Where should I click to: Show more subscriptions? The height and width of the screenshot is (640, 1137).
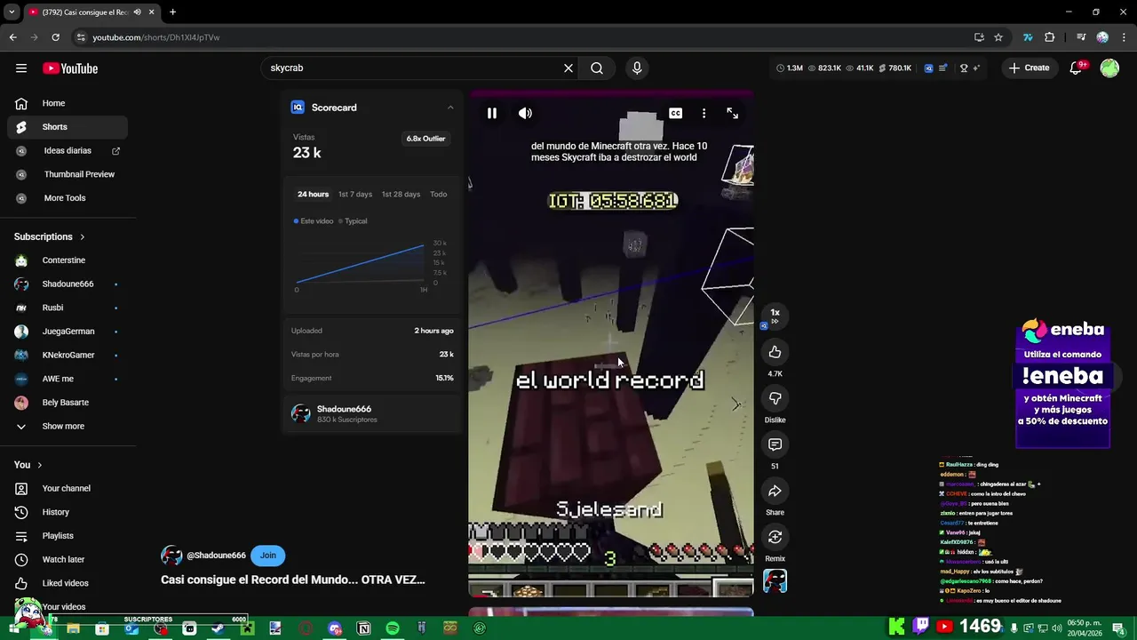click(x=68, y=426)
